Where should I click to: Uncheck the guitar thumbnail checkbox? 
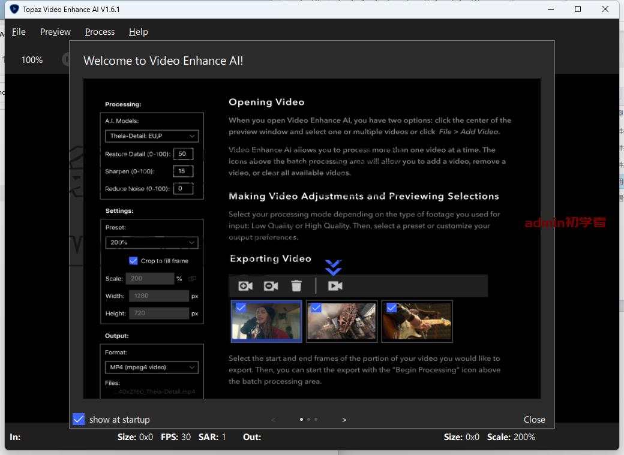click(x=392, y=308)
